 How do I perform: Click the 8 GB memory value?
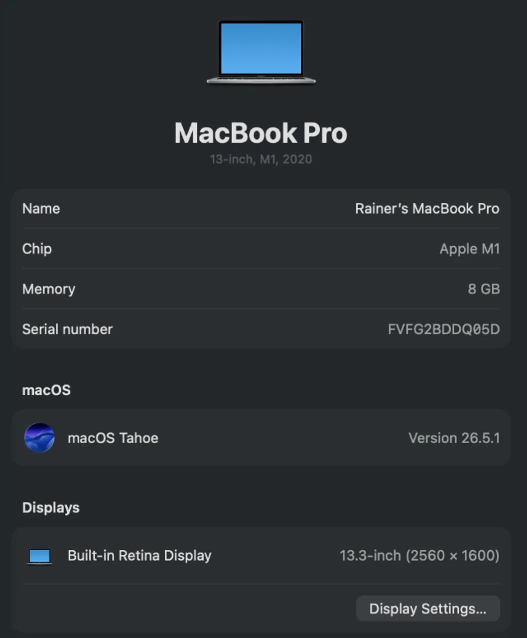click(484, 289)
